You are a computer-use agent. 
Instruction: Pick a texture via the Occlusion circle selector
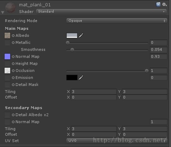[13, 71]
